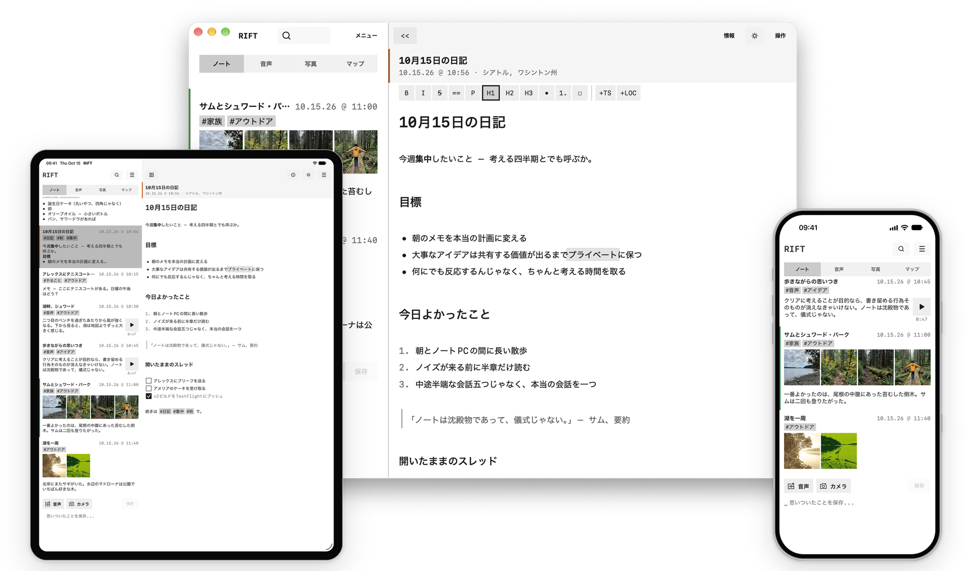Open the hamburger menu on the iPhone
The height and width of the screenshot is (571, 968).
(x=922, y=249)
